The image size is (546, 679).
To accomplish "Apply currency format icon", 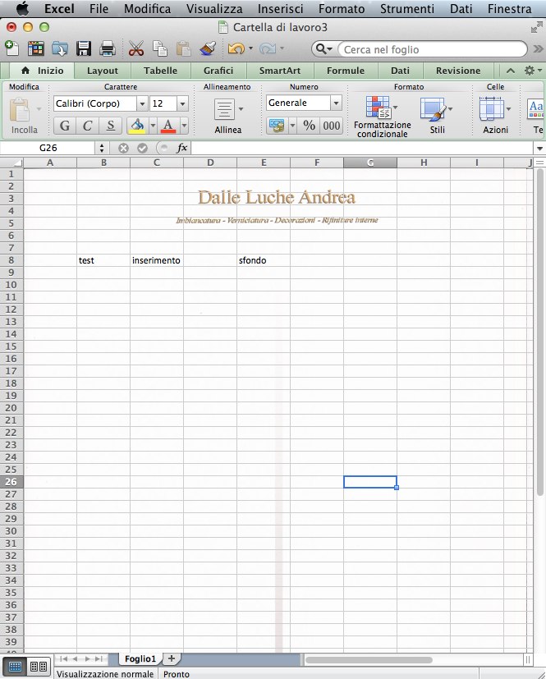I will (x=277, y=126).
